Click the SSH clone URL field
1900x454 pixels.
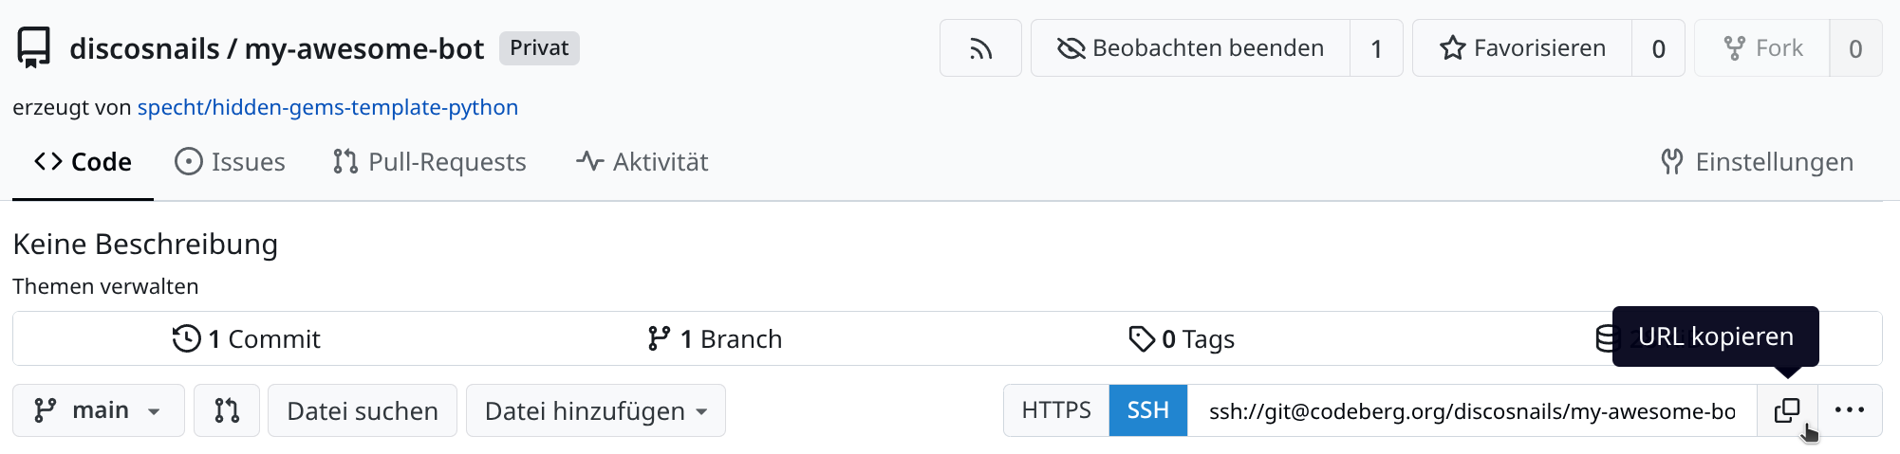[x=1471, y=410]
